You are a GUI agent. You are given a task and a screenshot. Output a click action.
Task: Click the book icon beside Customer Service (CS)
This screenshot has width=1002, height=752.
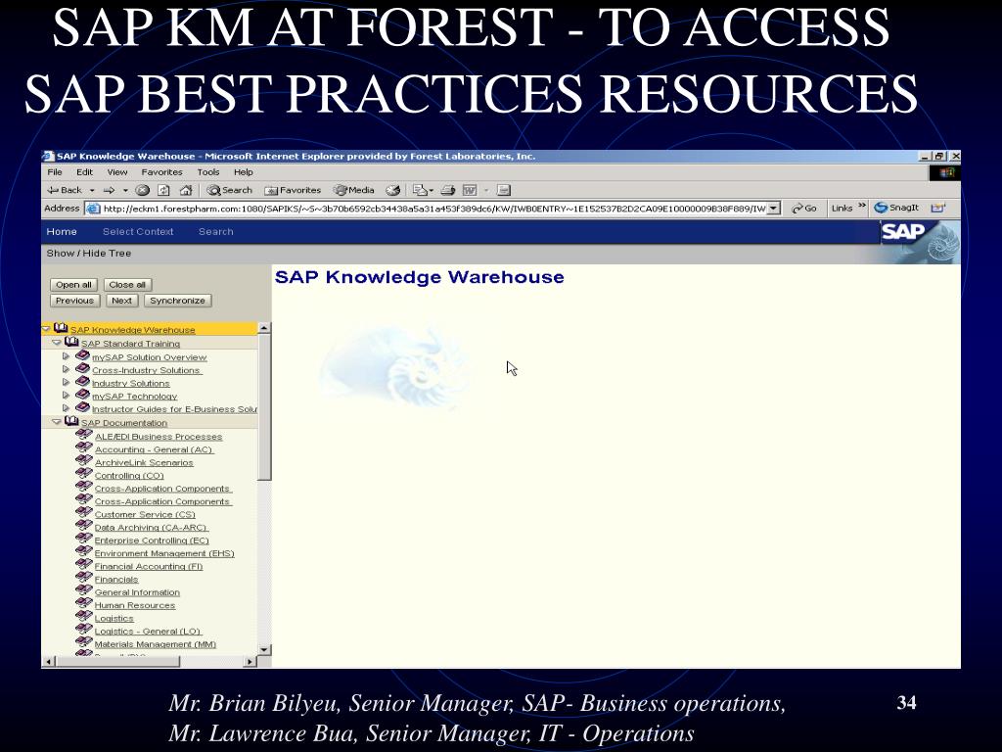pos(84,512)
